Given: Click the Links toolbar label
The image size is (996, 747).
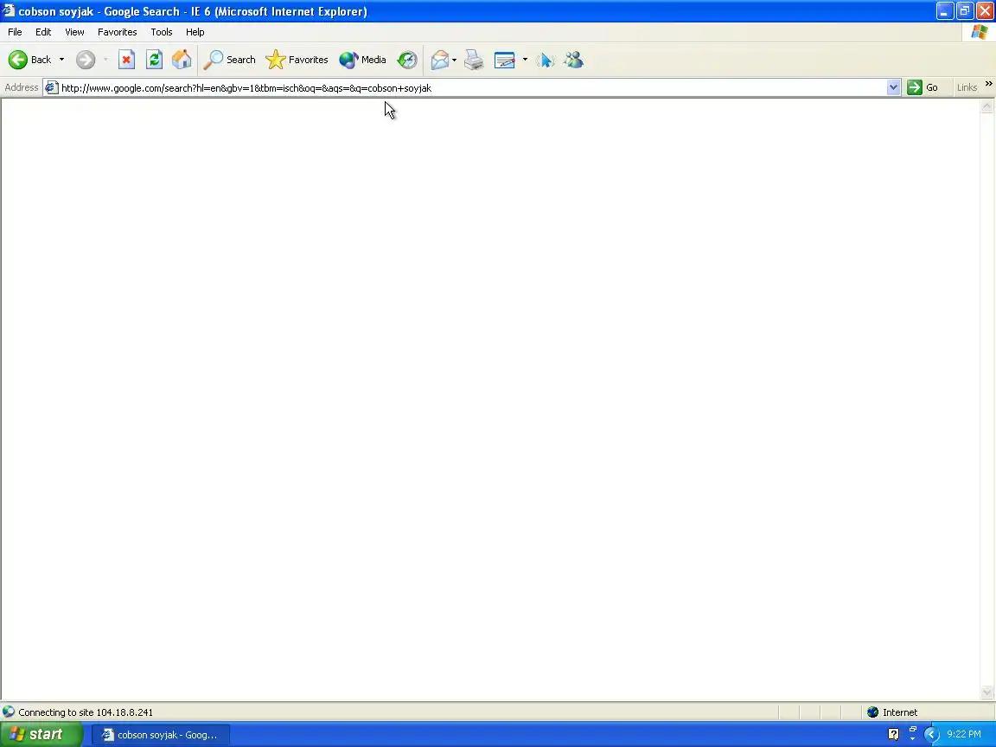Looking at the screenshot, I should [x=967, y=87].
